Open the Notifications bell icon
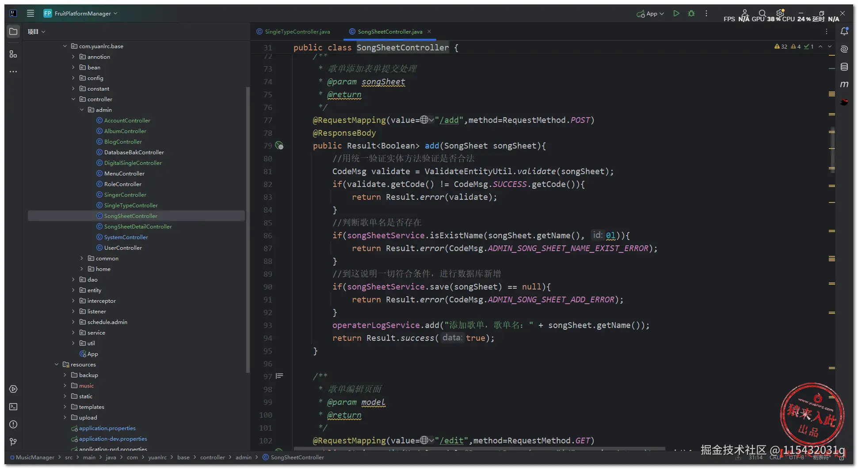Viewport: 858px width, 469px height. coord(844,31)
